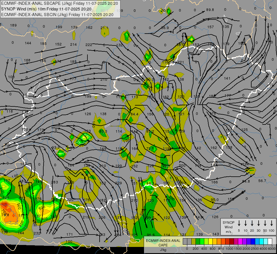This screenshot has height=254, width=277.
Task: Click the 30 m/s wind arrow in legend
Action: coord(258,223)
